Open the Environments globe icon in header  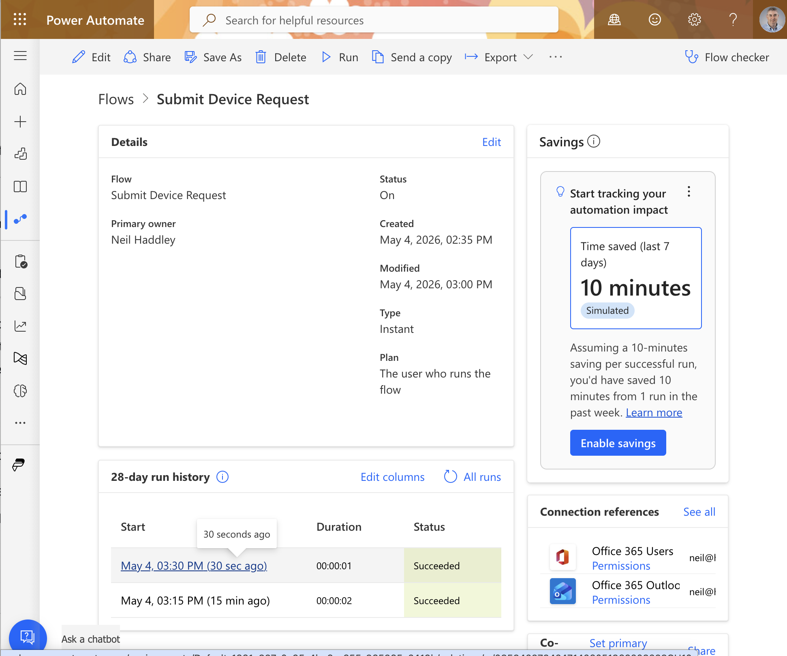point(614,19)
